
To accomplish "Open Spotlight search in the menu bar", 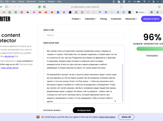I will click(149, 2).
